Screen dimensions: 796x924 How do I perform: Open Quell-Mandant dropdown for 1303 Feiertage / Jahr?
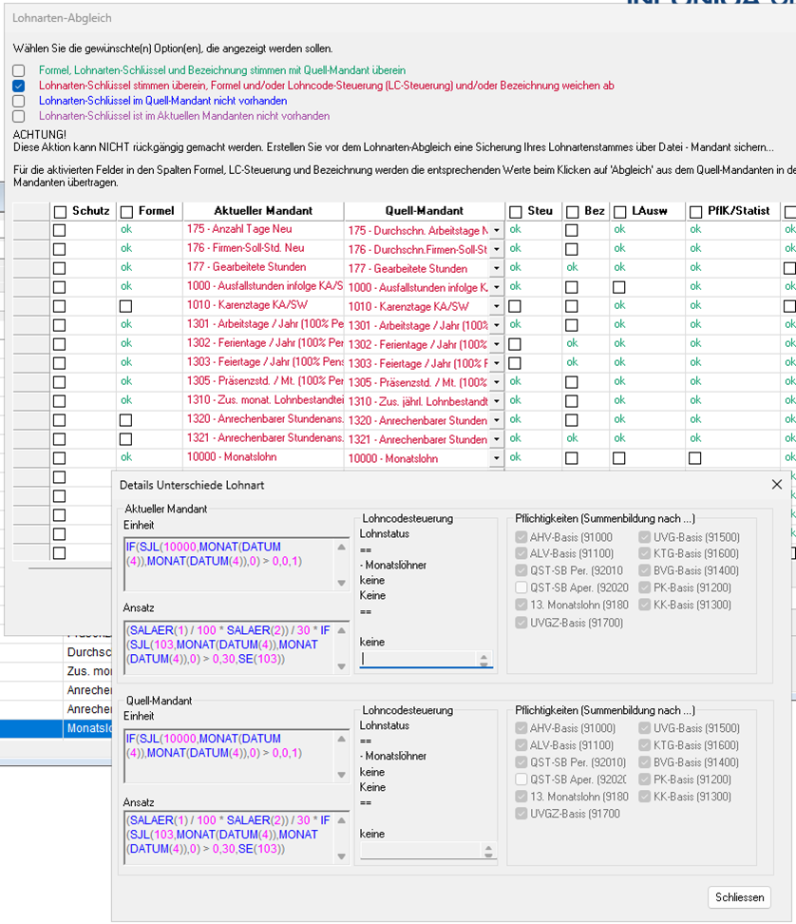pos(497,363)
